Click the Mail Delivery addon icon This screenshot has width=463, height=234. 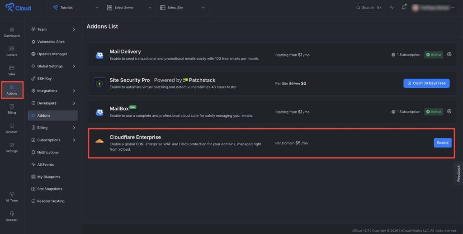point(99,55)
